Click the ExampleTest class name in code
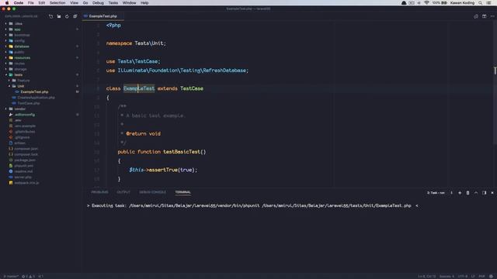 coord(139,88)
